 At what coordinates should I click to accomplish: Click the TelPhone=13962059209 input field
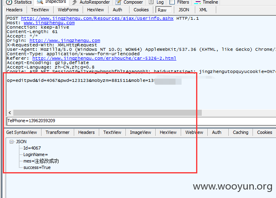[141, 121]
